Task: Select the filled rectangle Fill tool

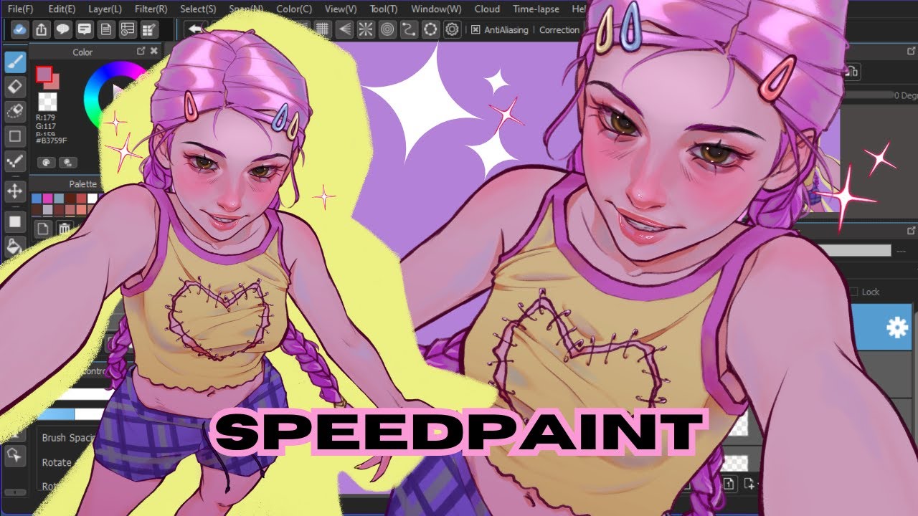Action: tap(15, 221)
